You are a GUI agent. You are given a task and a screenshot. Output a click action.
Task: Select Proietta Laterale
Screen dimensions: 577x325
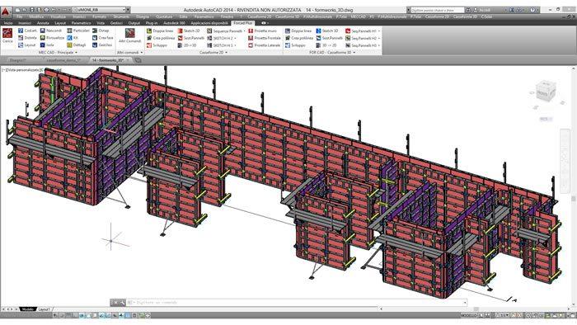[265, 45]
